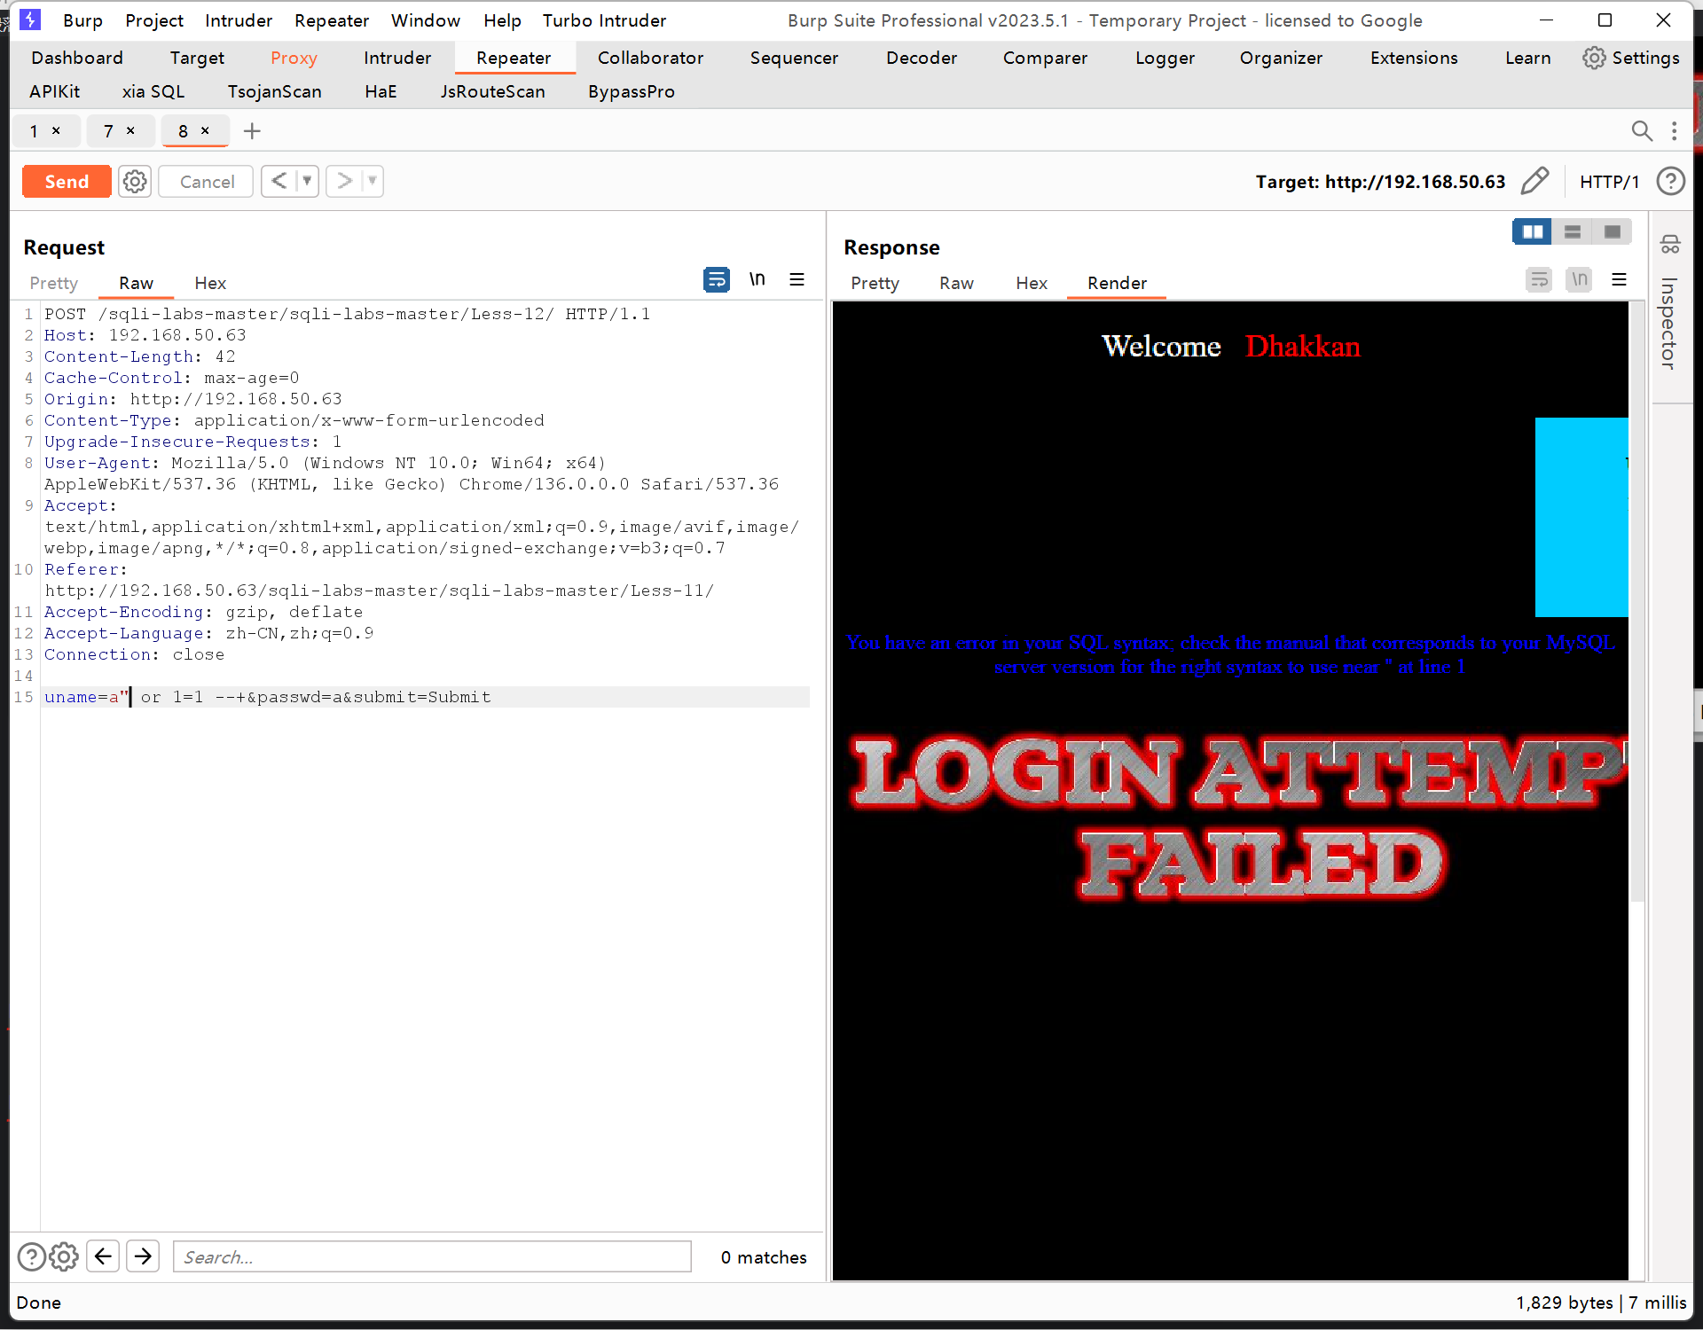Open the Inspector panel icon
Screen dimensions: 1703x1330
pyautogui.click(x=1670, y=245)
